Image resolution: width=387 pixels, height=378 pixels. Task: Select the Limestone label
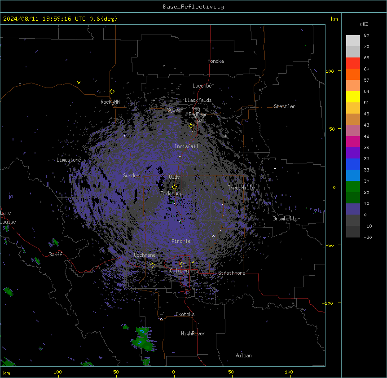pos(69,160)
